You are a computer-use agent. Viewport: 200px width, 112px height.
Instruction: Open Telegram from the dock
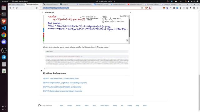[4, 57]
